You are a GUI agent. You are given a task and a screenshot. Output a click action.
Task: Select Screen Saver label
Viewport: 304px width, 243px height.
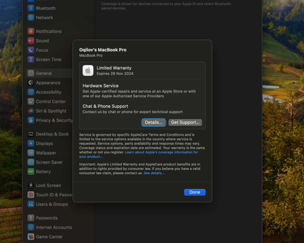coord(49,162)
